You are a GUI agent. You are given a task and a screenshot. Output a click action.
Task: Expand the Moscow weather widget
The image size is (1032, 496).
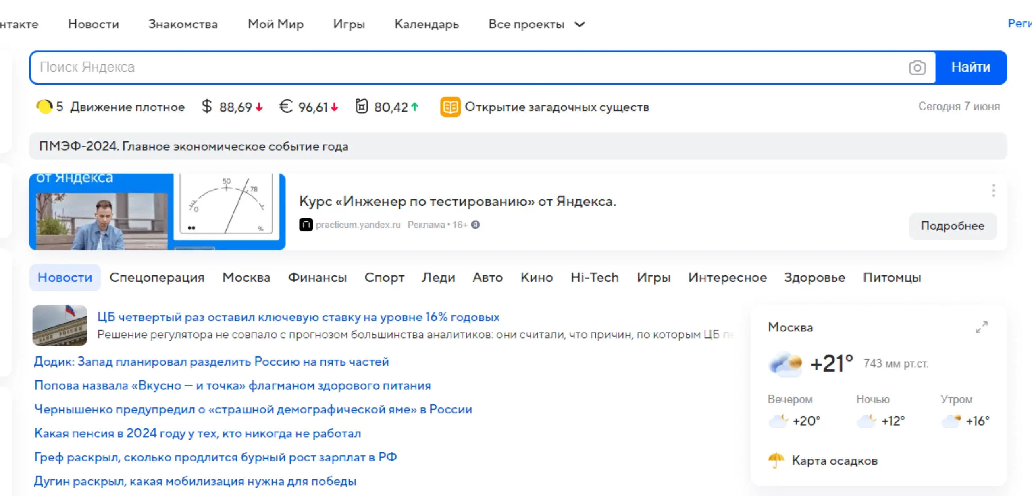tap(981, 327)
